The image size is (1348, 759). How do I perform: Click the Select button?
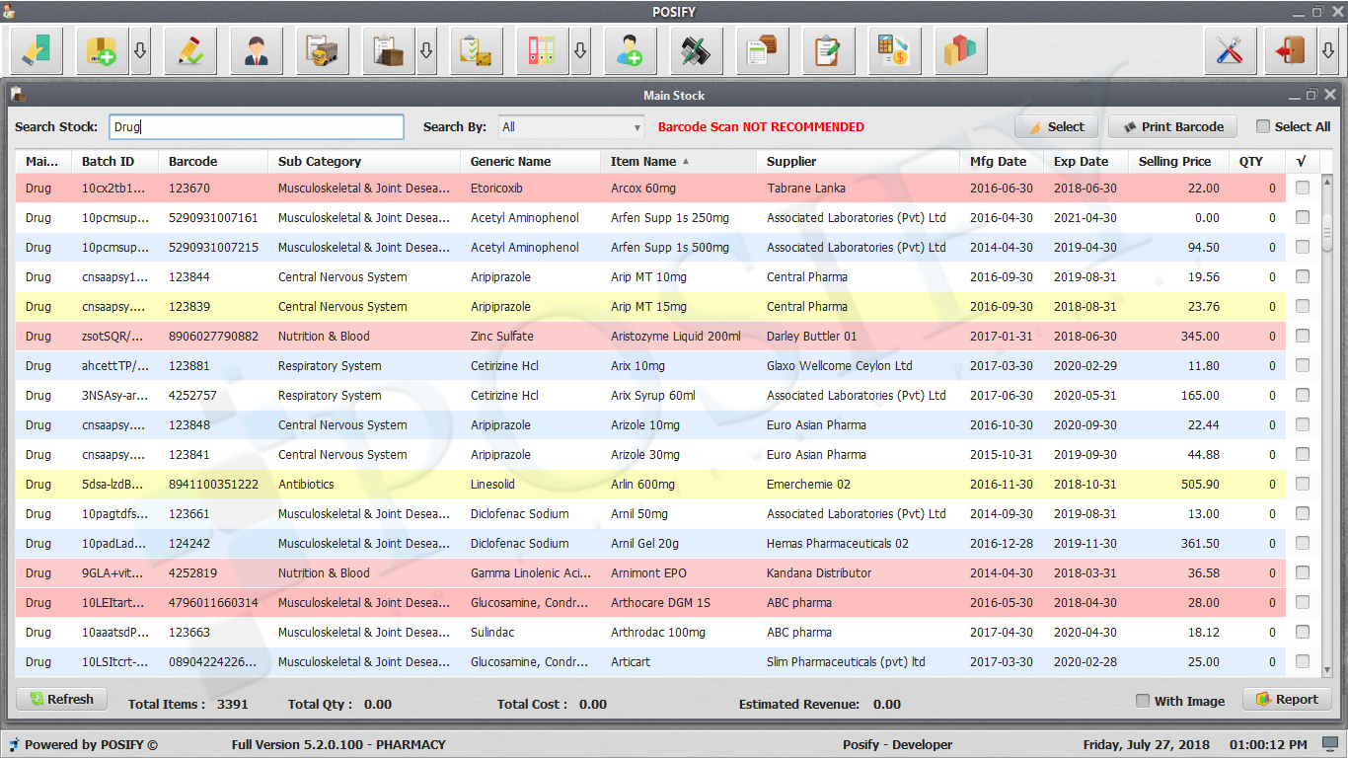pos(1056,126)
